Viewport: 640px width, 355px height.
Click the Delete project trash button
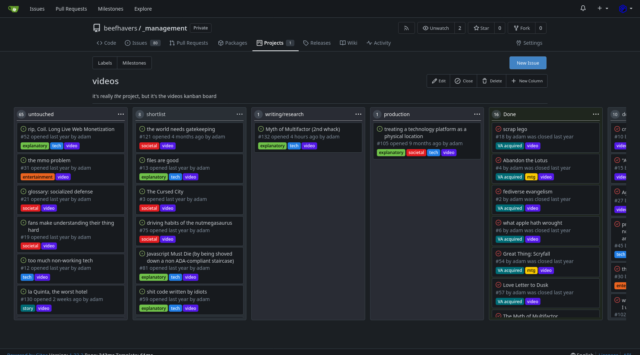click(x=492, y=81)
